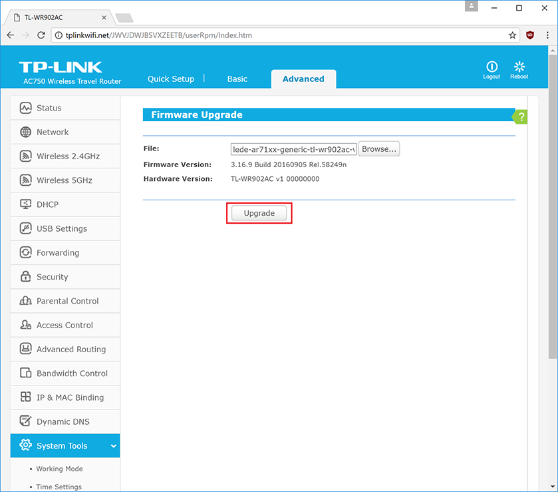Click the Logout power icon
558x492 pixels.
coord(491,67)
